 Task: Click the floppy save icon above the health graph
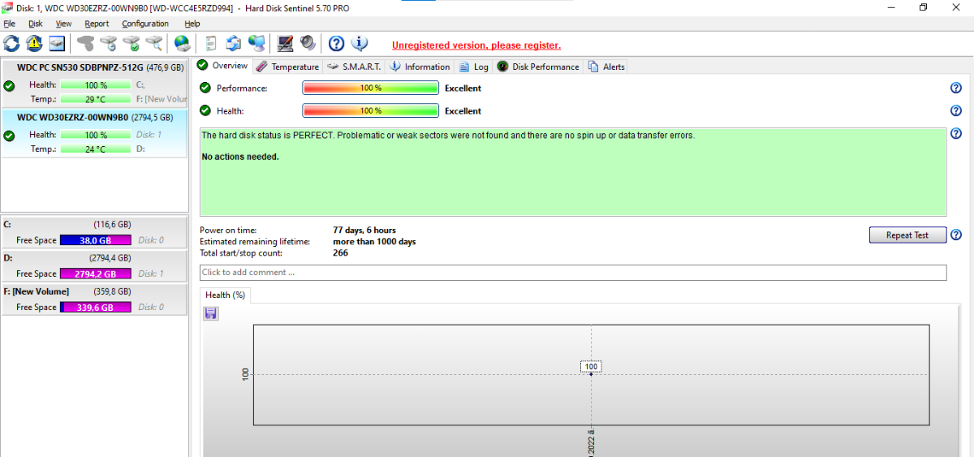[x=211, y=313]
